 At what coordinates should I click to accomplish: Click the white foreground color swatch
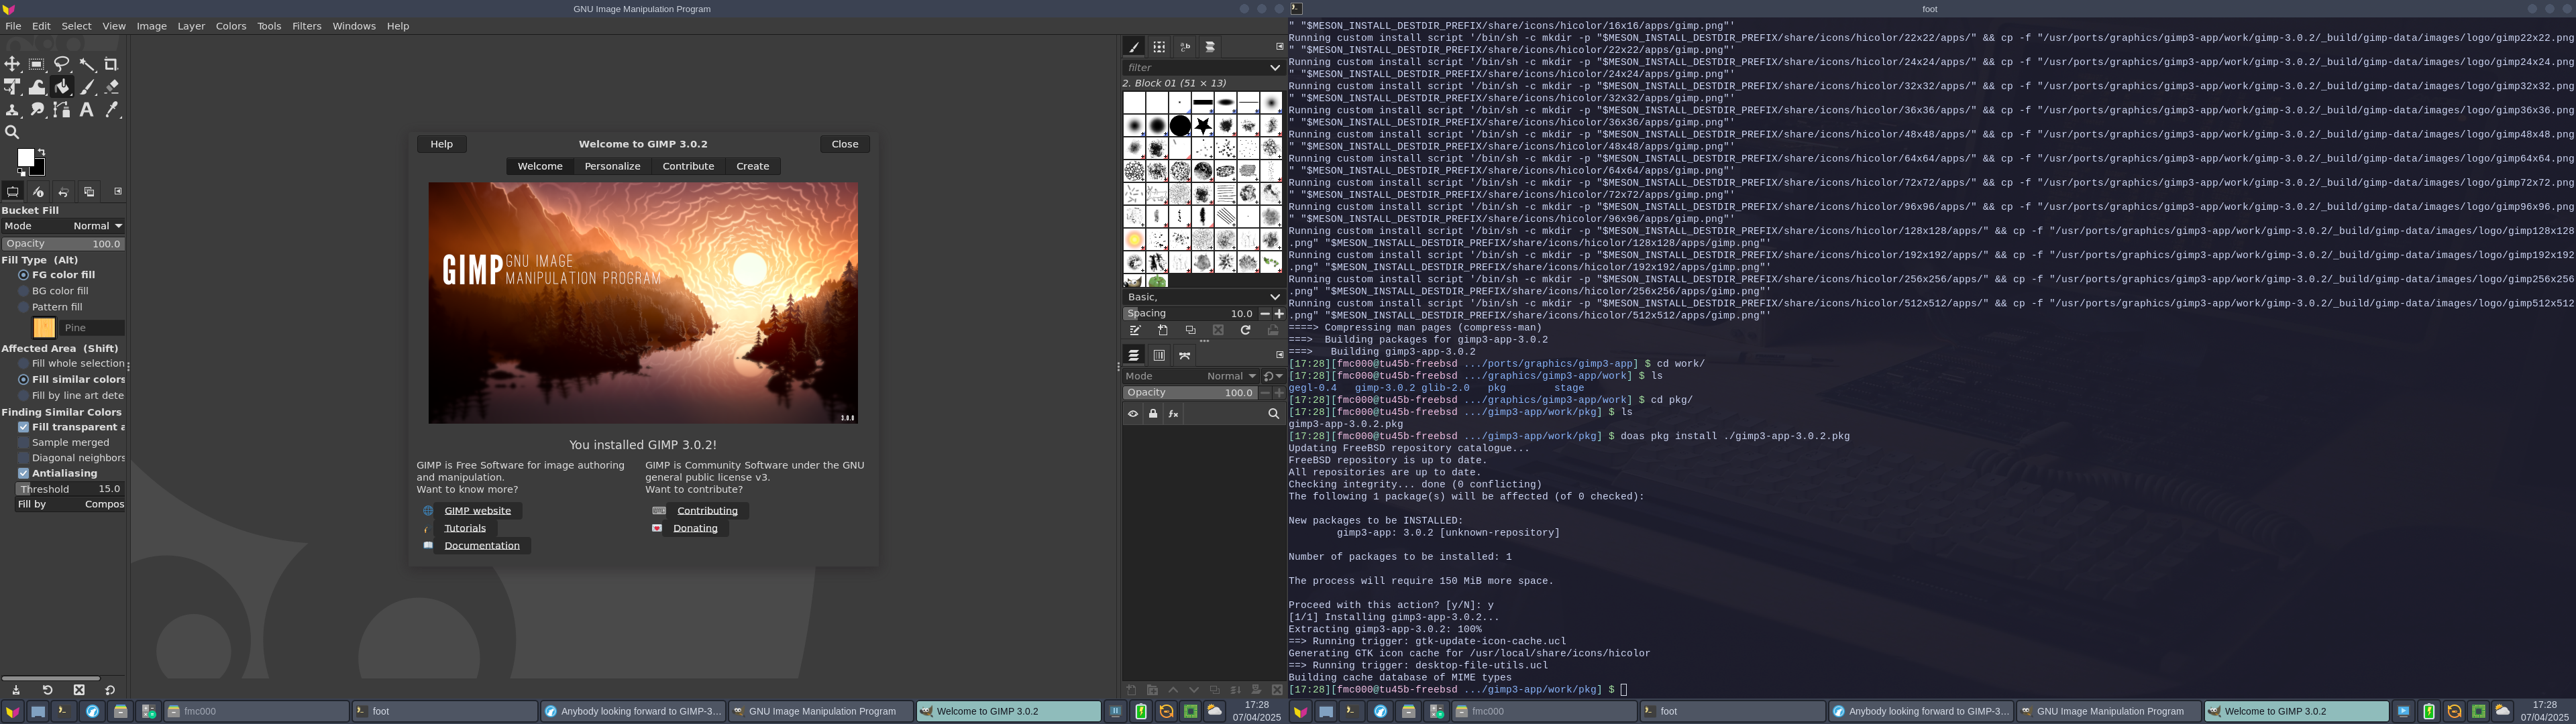[x=26, y=158]
